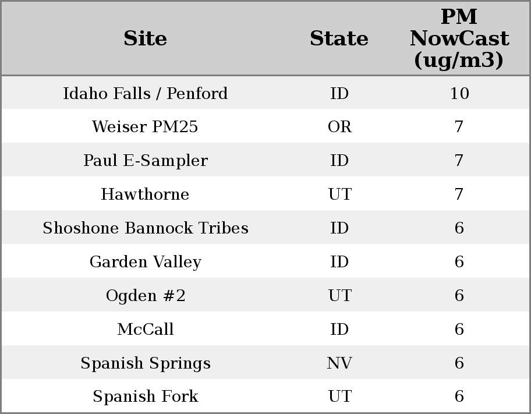The height and width of the screenshot is (414, 531).
Task: Select the Hawthorne site row
Action: (145, 194)
